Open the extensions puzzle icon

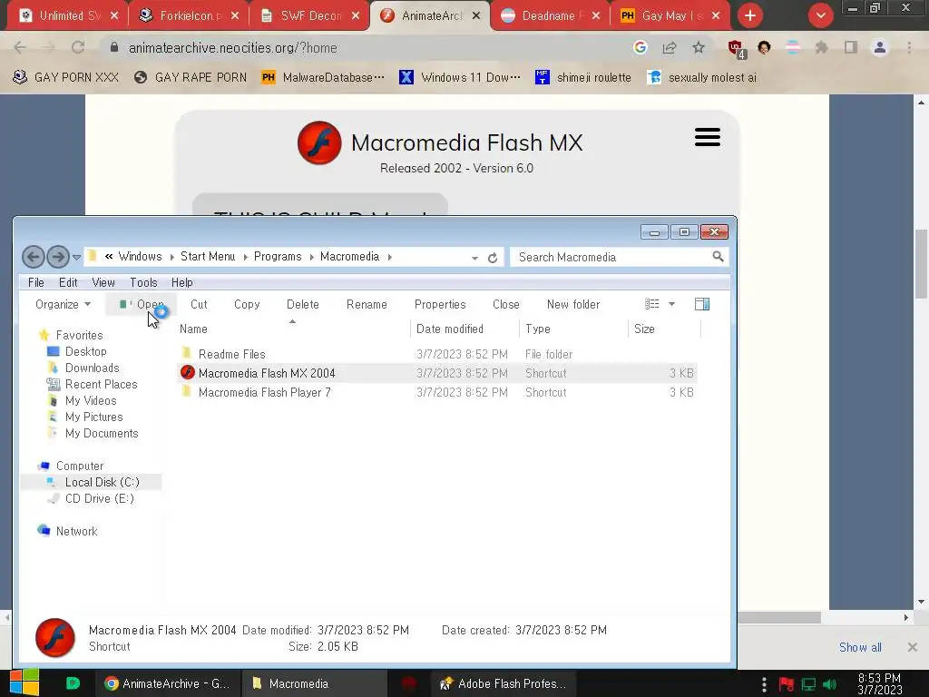tap(821, 47)
